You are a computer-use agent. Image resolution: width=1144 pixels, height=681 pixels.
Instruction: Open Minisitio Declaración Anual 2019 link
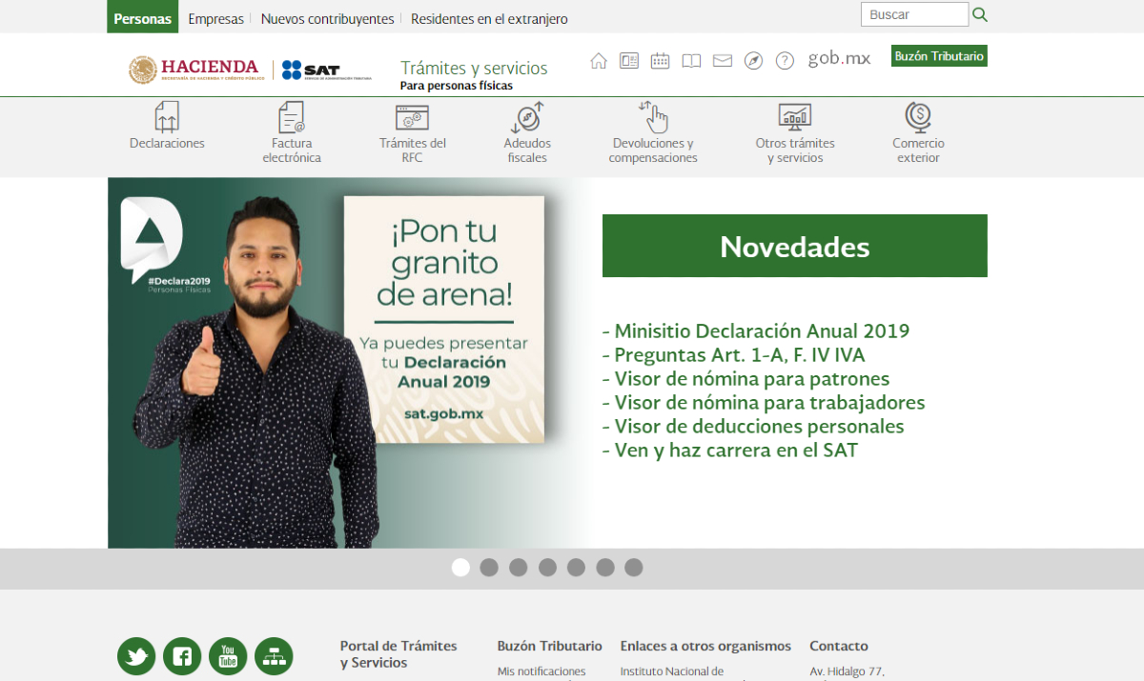click(x=757, y=330)
